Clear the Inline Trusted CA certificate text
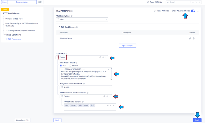This screenshot has width=205, height=123. click(109, 69)
